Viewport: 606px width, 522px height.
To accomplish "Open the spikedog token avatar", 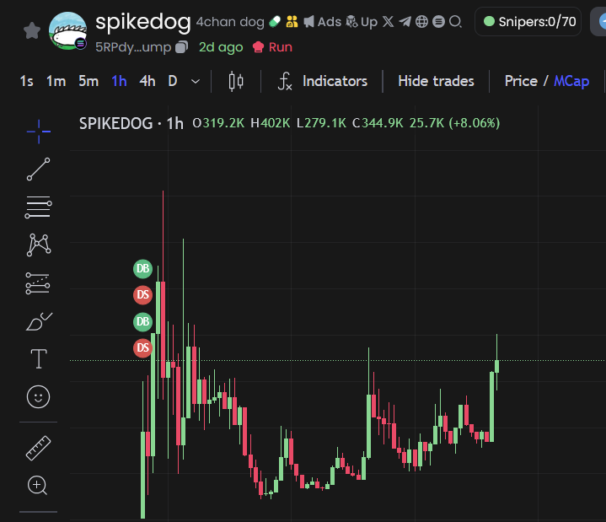I will (68, 31).
